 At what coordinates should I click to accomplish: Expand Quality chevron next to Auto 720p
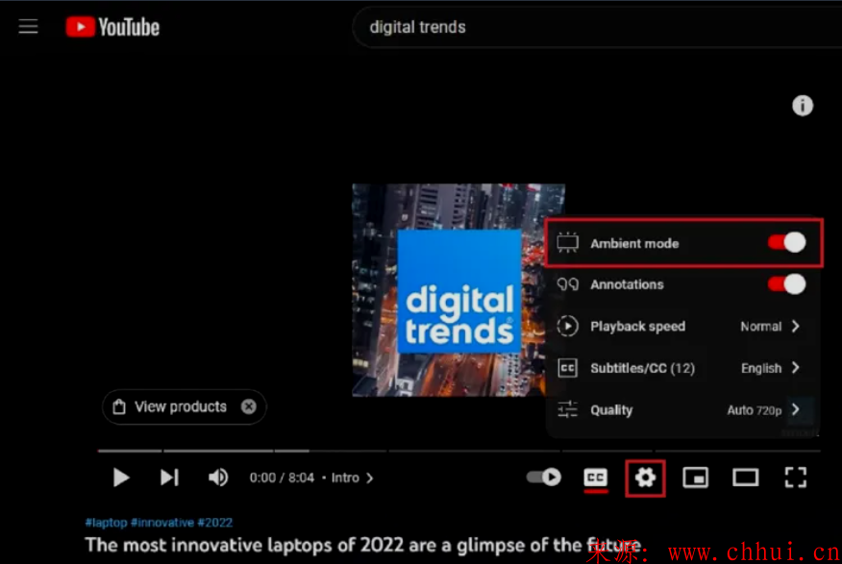click(796, 409)
